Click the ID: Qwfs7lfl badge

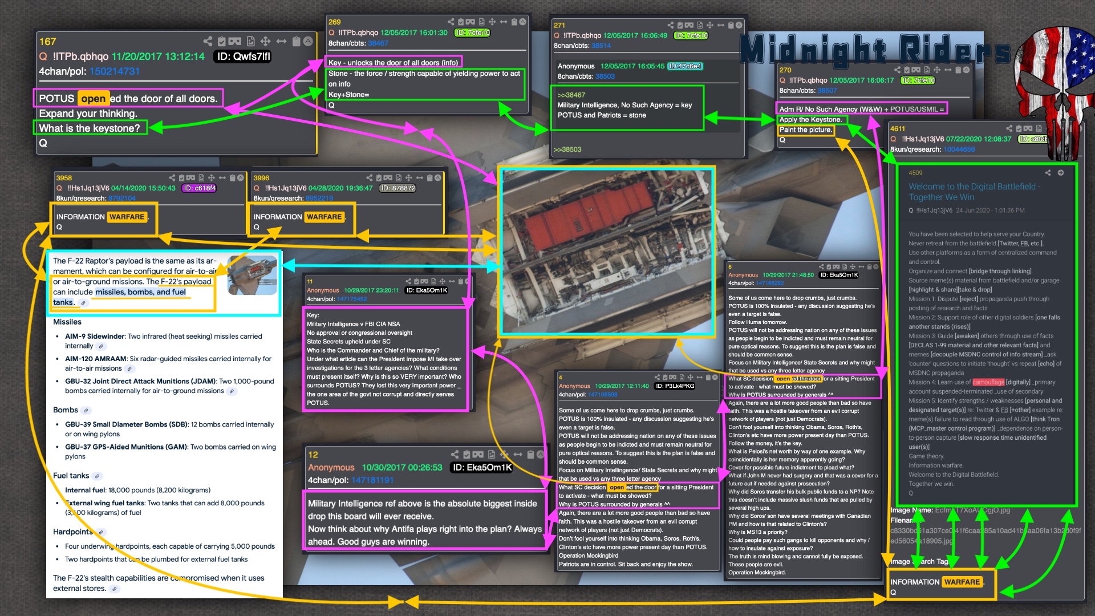point(244,56)
